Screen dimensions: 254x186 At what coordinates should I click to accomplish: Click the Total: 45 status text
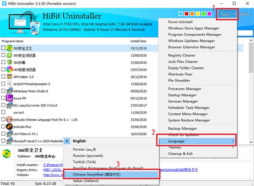[8, 183]
